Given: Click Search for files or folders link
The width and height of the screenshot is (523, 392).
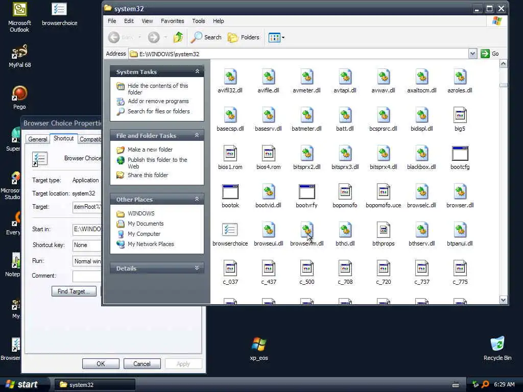Looking at the screenshot, I should pos(158,111).
